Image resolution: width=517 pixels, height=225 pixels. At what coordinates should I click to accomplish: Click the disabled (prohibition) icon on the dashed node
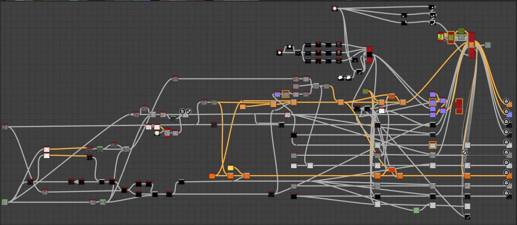[464, 152]
